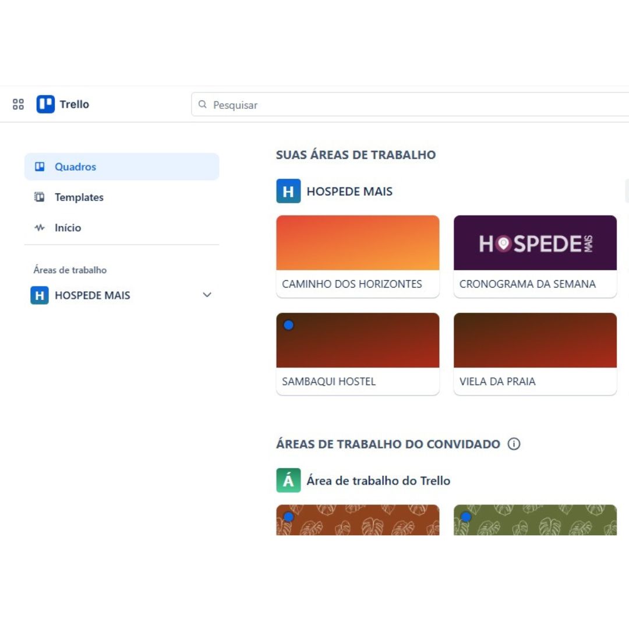Click the CAMINHO DOS HORIZONTES title
The image size is (629, 629).
click(x=352, y=284)
